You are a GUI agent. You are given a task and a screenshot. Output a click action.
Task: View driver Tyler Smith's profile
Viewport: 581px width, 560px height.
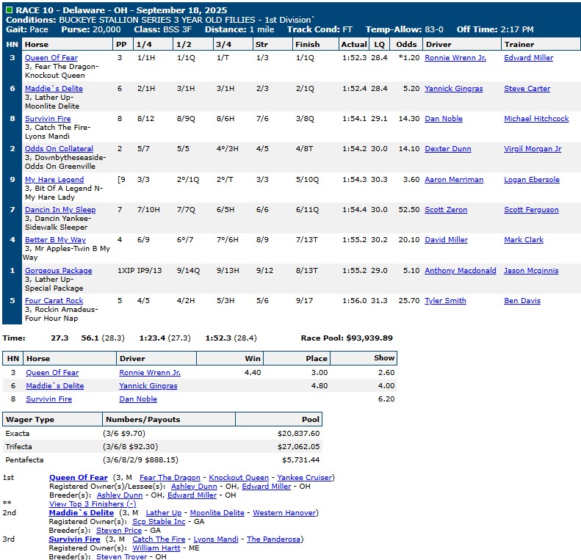[445, 301]
